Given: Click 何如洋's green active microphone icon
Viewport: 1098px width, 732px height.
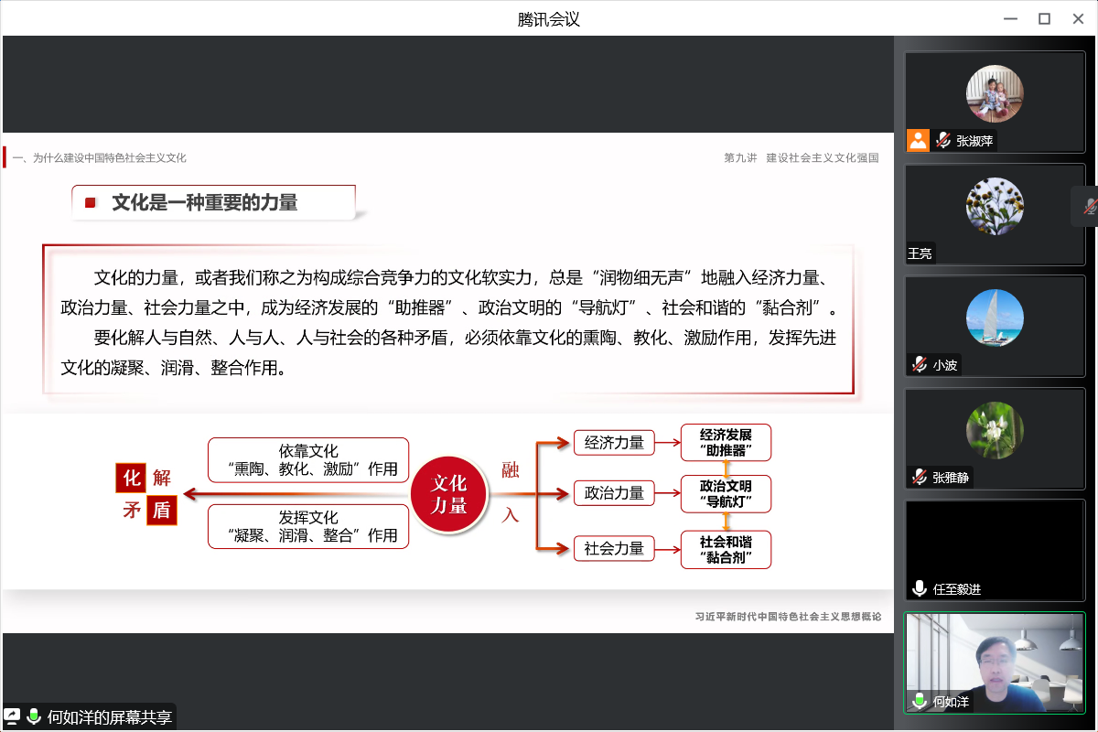Looking at the screenshot, I should (920, 702).
